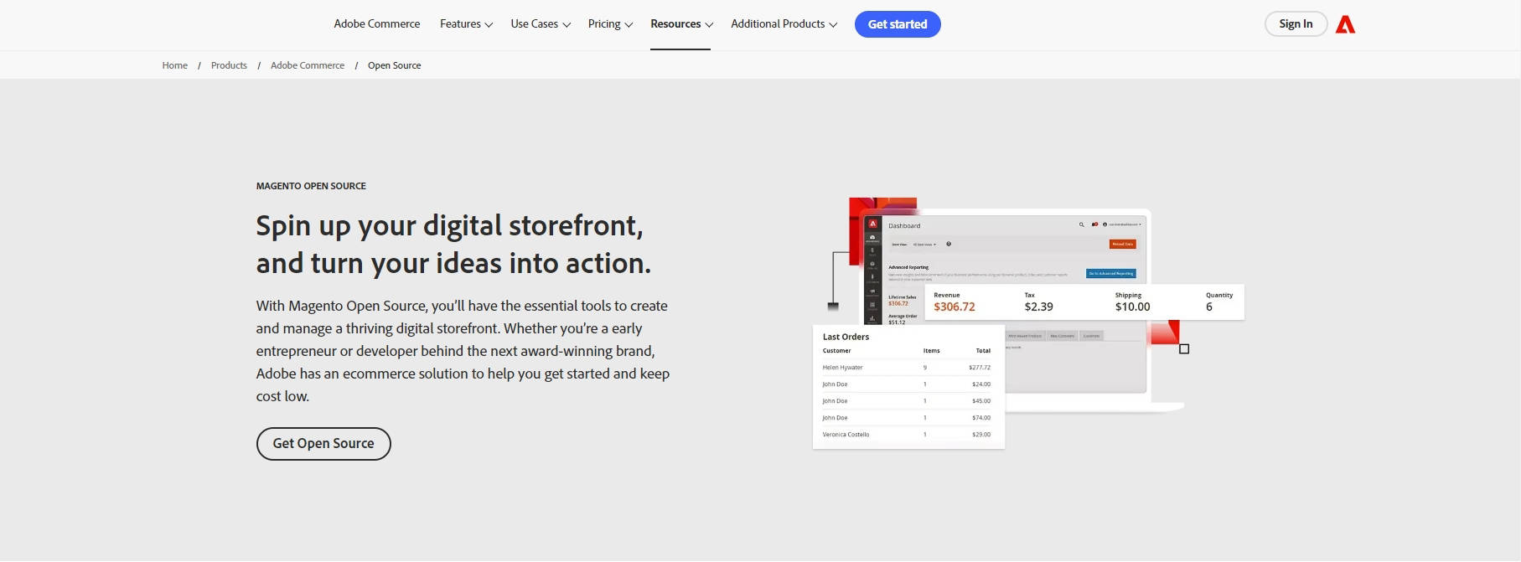The height and width of the screenshot is (562, 1521).
Task: Click the Adobe logo in the header
Action: [x=1345, y=24]
